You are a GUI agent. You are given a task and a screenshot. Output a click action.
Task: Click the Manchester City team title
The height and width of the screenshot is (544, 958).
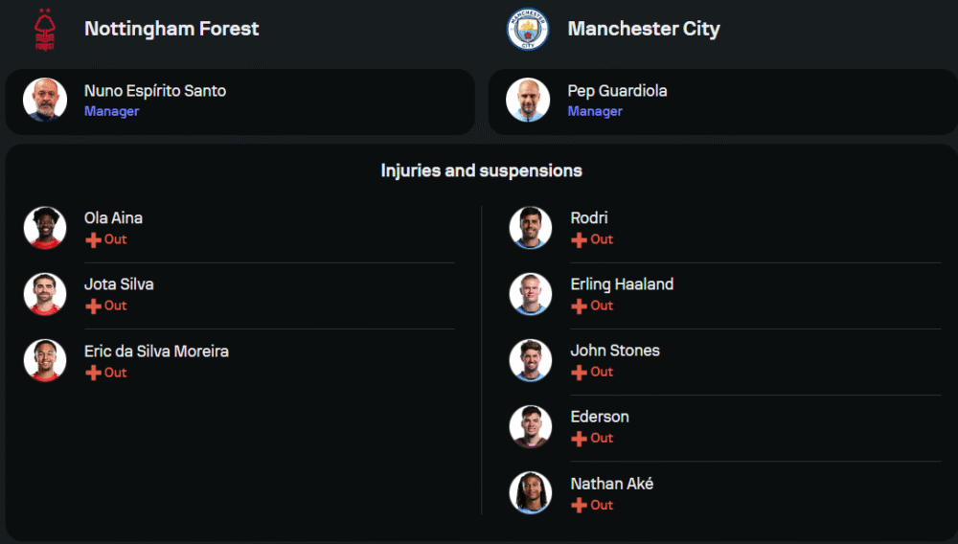click(644, 29)
